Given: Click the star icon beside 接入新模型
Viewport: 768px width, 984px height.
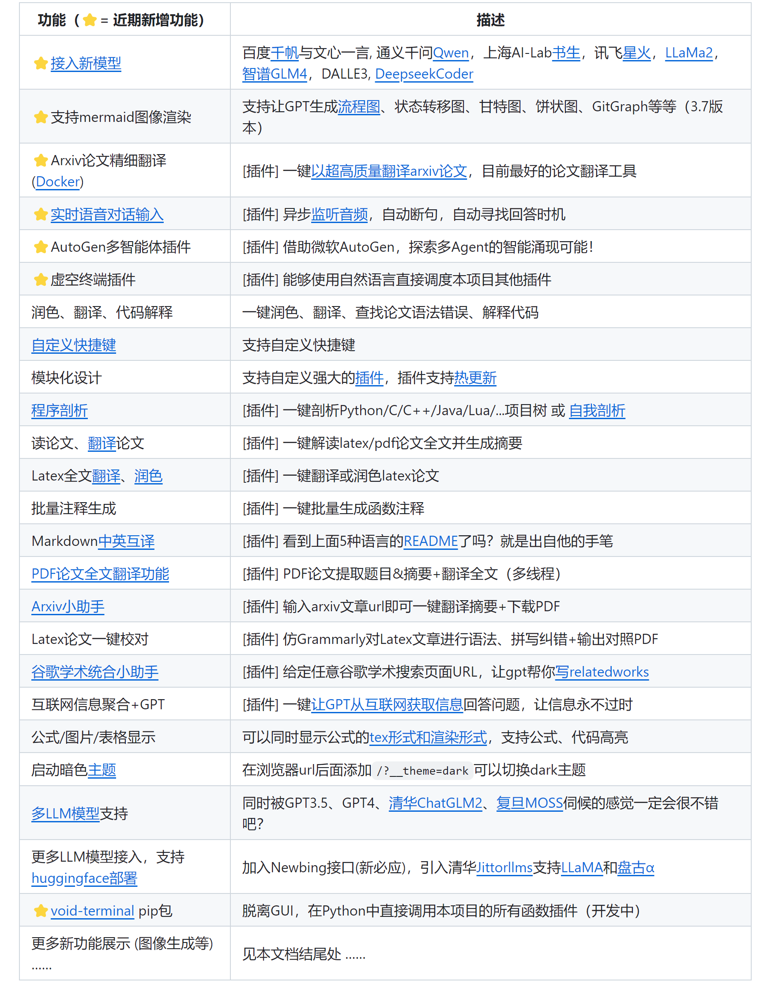Looking at the screenshot, I should tap(41, 63).
